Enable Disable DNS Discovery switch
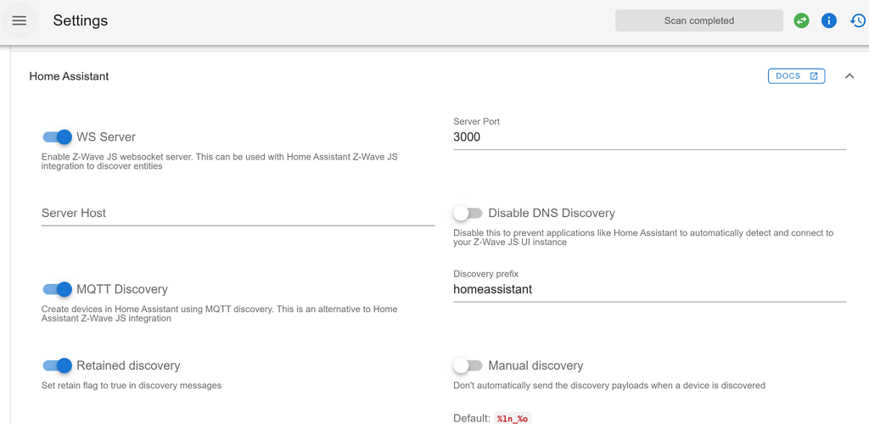869x424 pixels. click(x=468, y=214)
